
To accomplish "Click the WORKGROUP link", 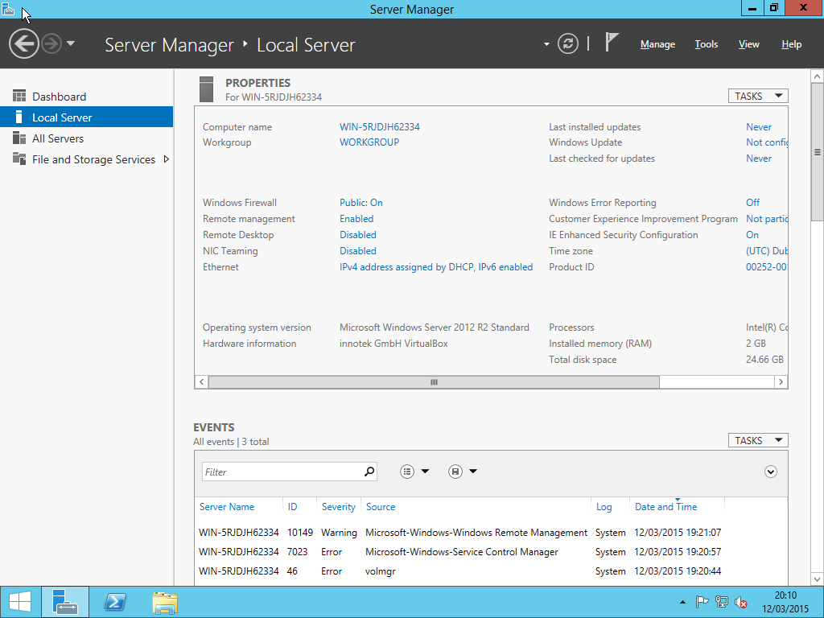I will pyautogui.click(x=369, y=142).
